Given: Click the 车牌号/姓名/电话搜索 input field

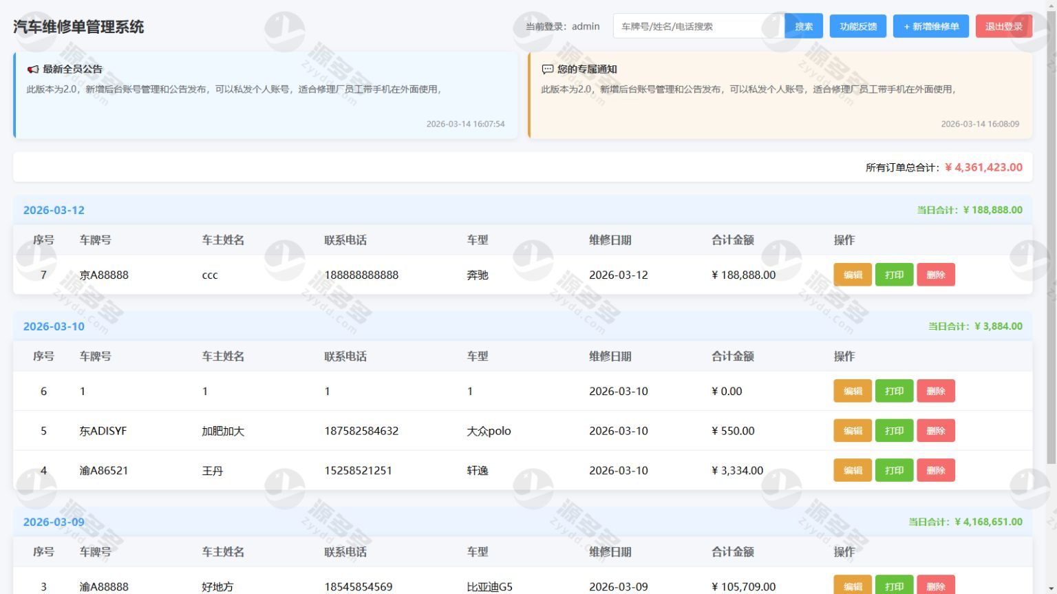Looking at the screenshot, I should tap(695, 25).
